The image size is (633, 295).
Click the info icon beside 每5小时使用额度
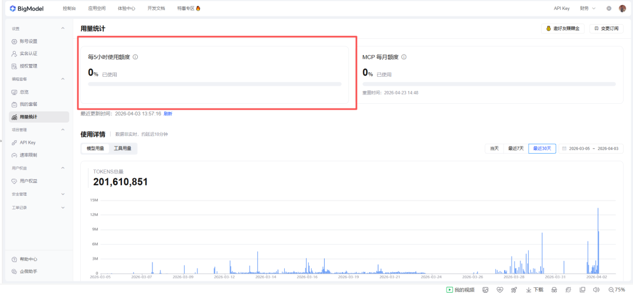[135, 57]
